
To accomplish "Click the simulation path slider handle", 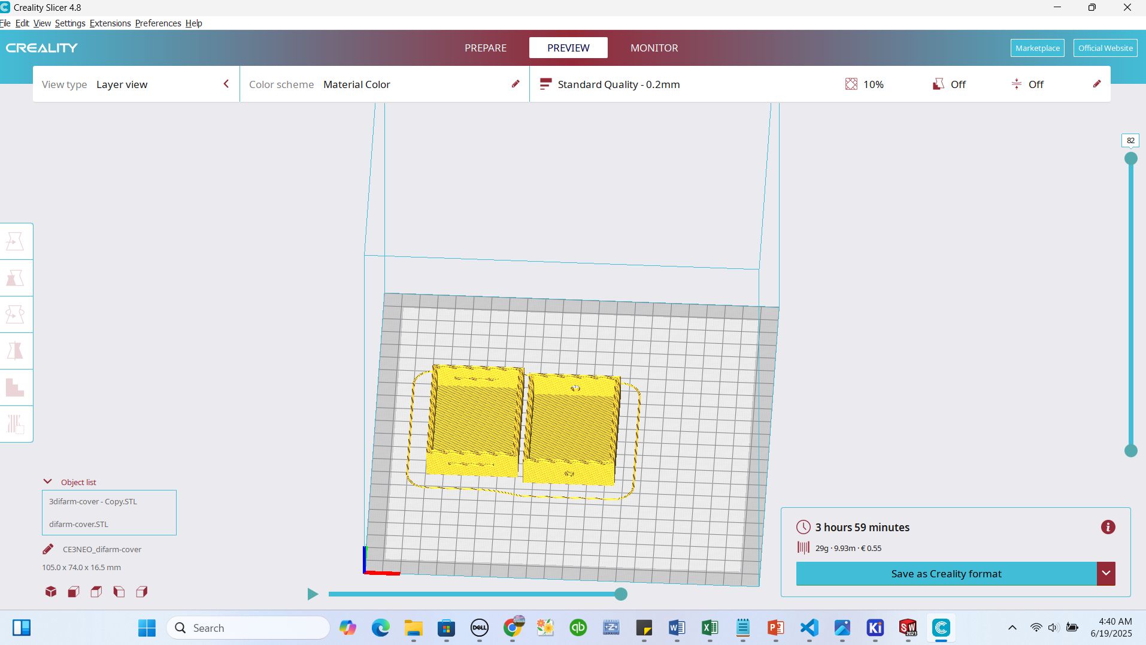I will click(621, 594).
